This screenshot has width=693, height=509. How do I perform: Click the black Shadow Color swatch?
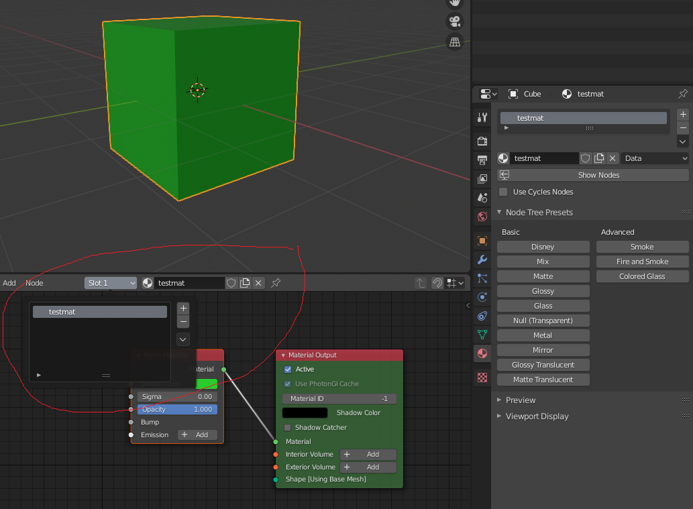pos(305,413)
